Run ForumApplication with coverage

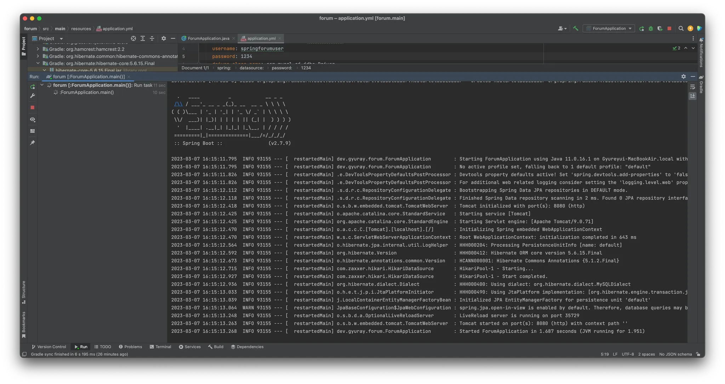pos(660,29)
